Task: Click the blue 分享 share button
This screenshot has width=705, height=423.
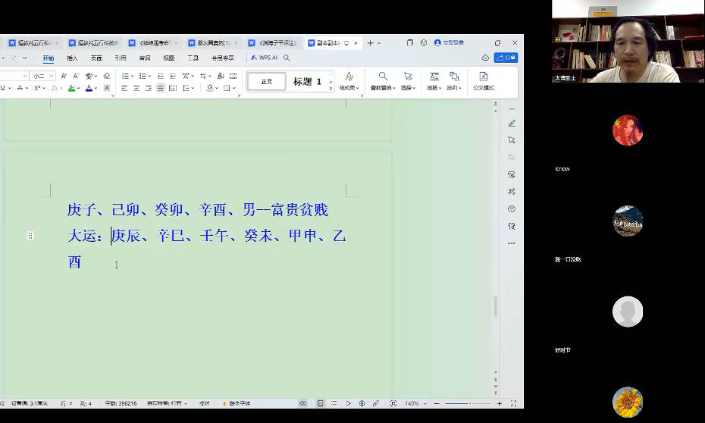Action: pos(506,58)
